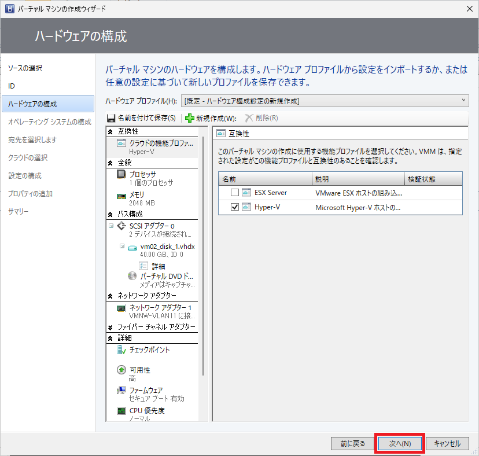Click the 互換性 panel header icon
This screenshot has height=456, width=479.
pos(221,133)
